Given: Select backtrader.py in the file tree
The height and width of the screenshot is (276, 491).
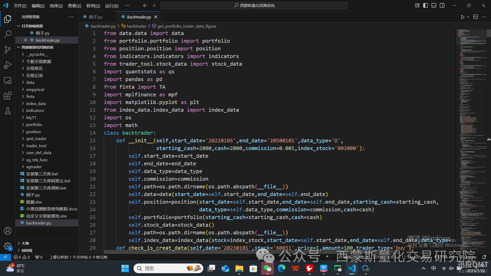Looking at the screenshot, I should click(x=47, y=223).
